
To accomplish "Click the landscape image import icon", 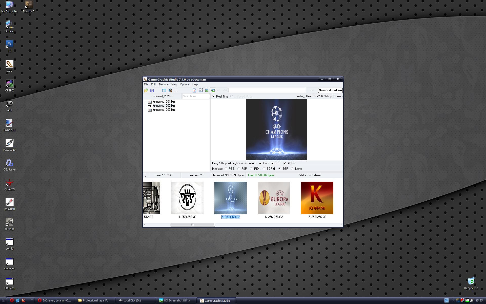I will [213, 90].
